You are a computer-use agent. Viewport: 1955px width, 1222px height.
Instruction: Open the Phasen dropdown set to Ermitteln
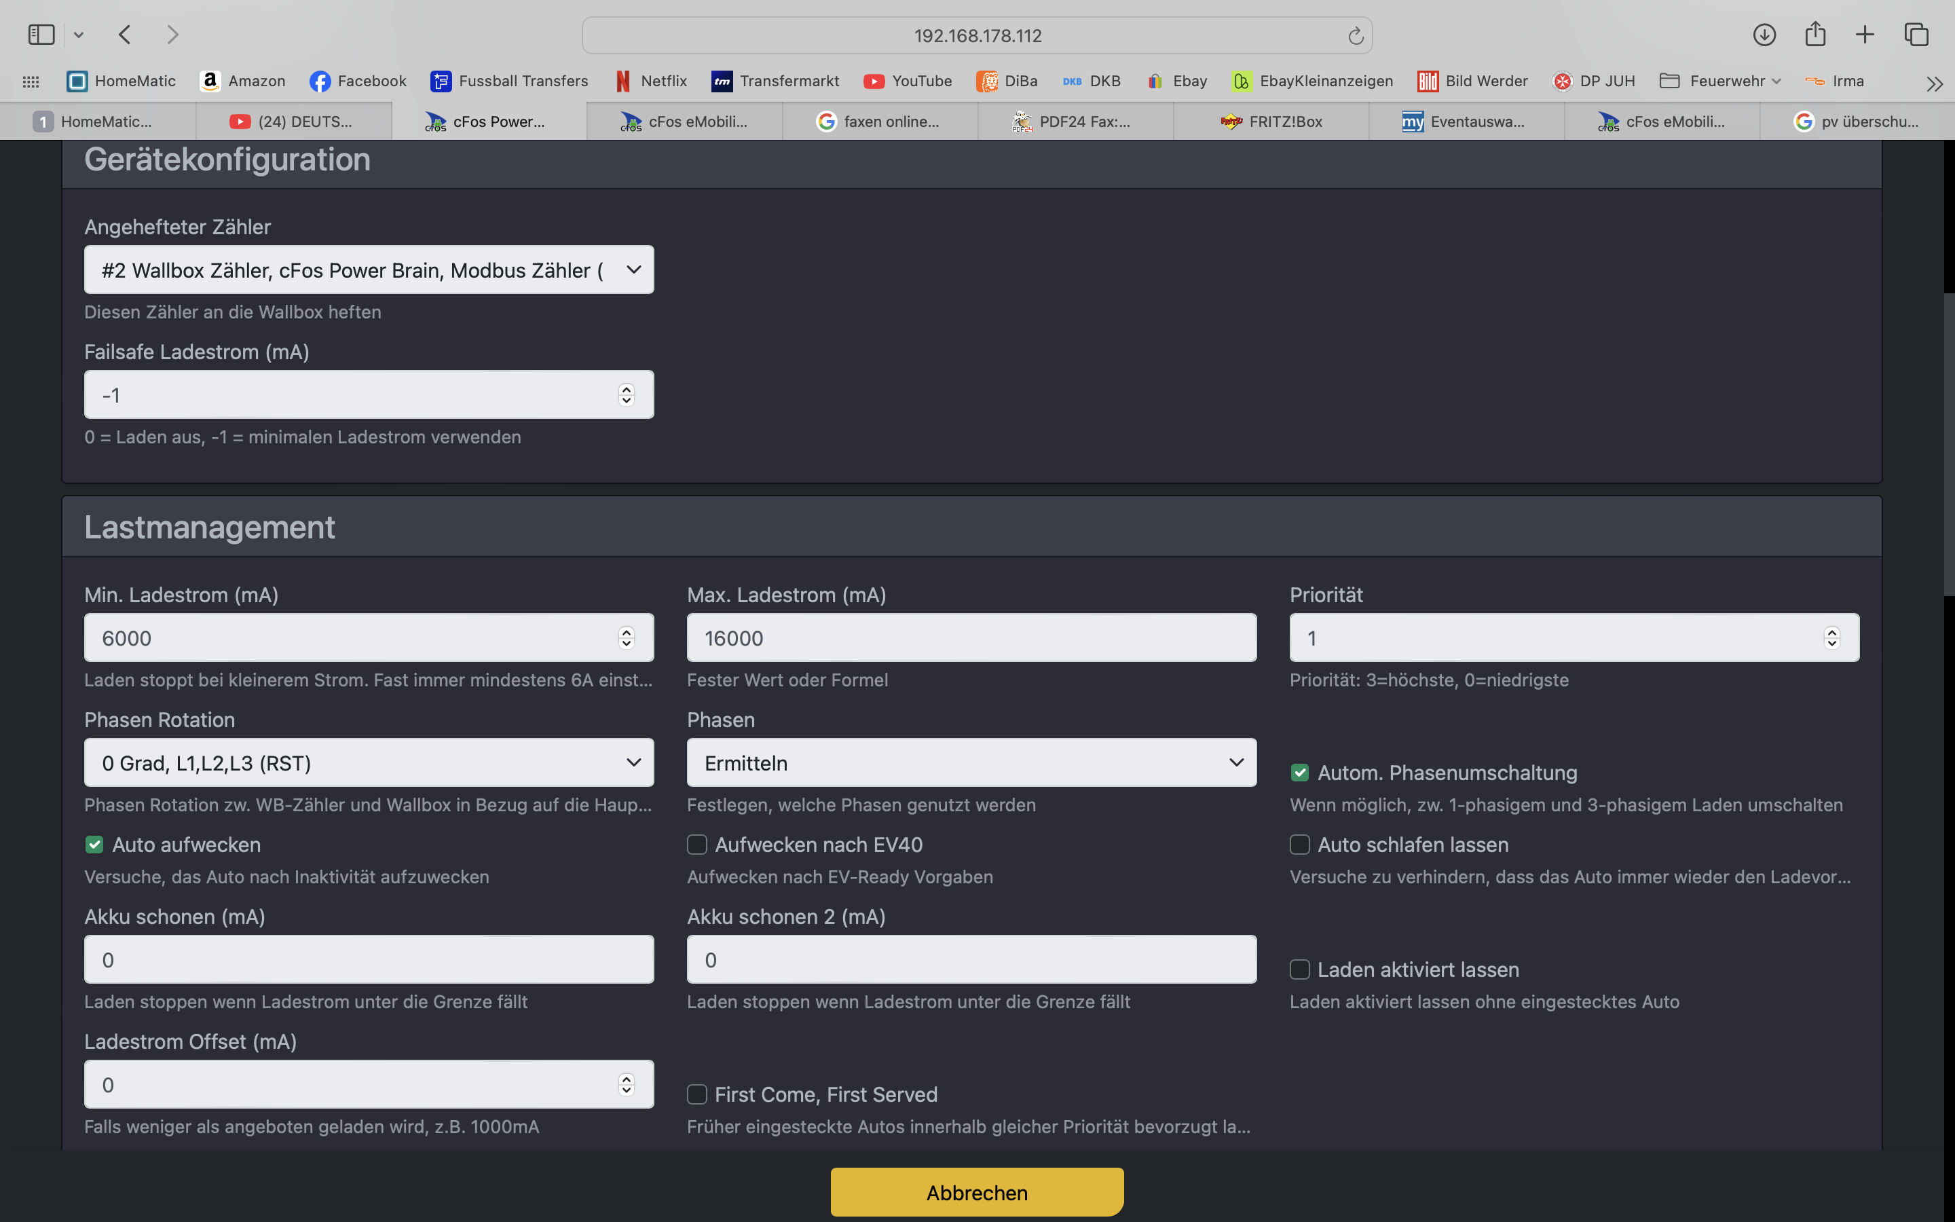click(972, 763)
